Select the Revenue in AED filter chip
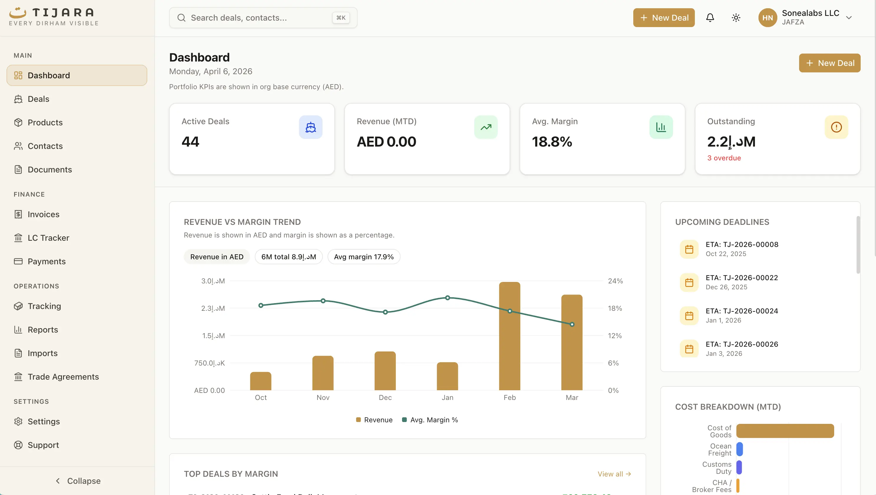 tap(217, 257)
